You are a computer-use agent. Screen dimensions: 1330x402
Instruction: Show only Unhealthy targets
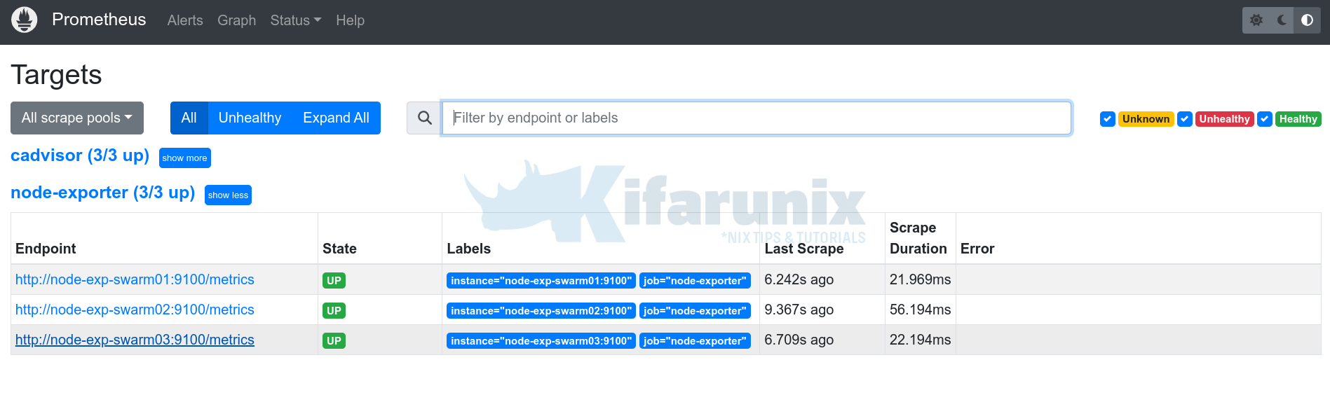pos(250,118)
